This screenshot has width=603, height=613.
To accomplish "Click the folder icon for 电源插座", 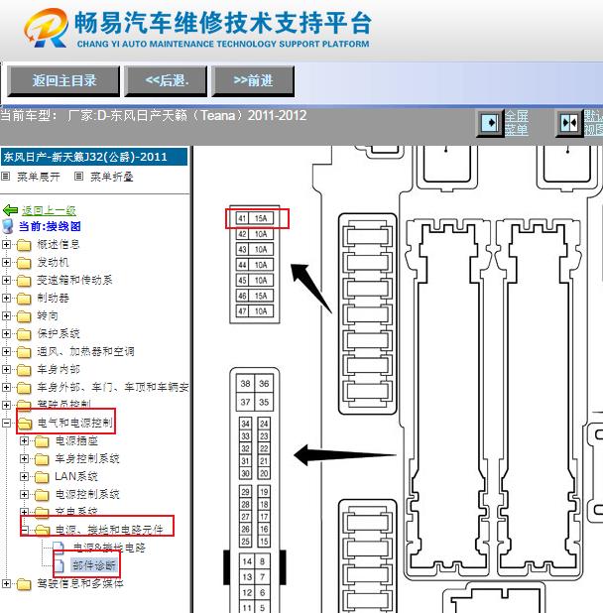I will [42, 441].
